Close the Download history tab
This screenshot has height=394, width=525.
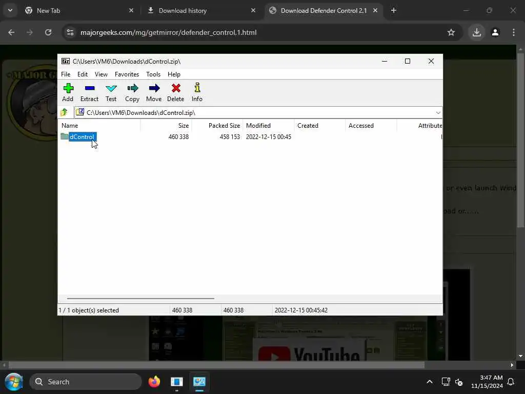tap(253, 11)
